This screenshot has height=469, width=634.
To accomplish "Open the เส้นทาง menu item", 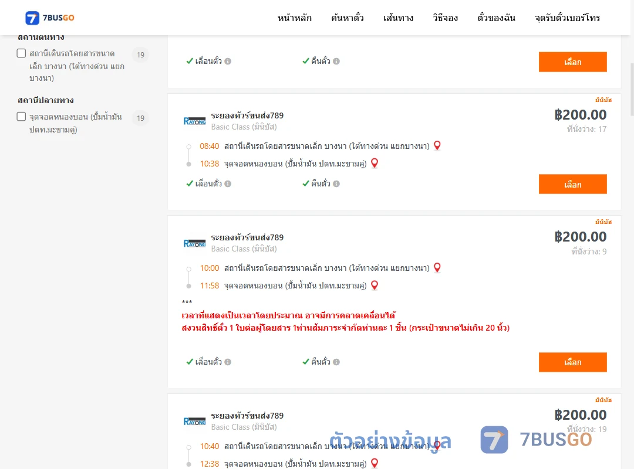I will [x=398, y=18].
